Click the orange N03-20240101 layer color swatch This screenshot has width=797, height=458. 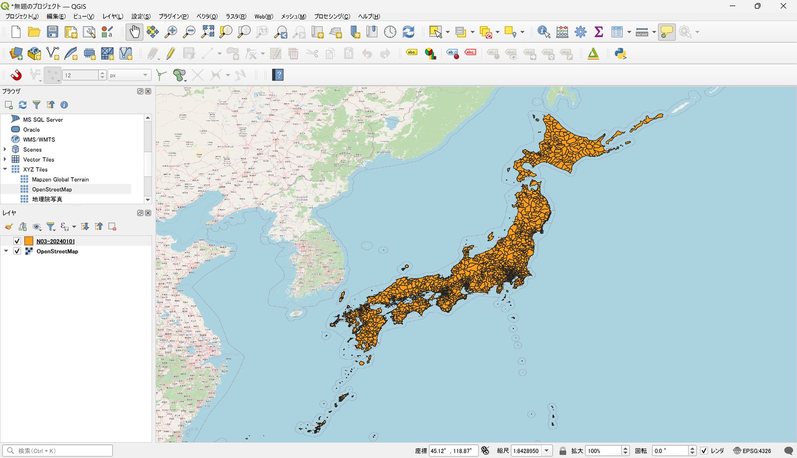coord(29,241)
